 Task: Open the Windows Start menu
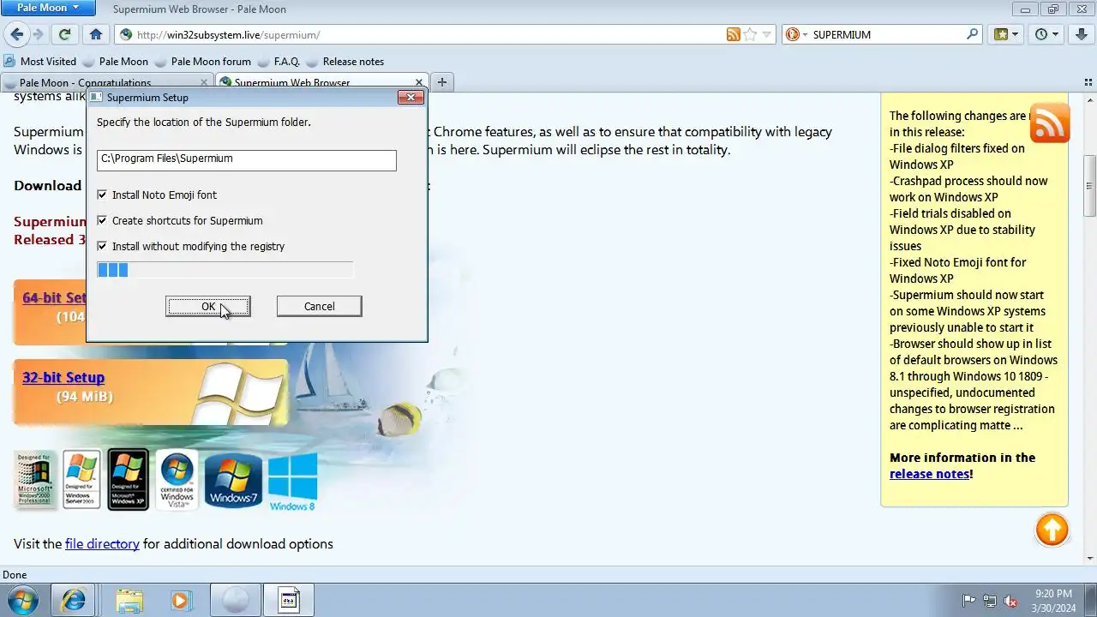(x=23, y=601)
